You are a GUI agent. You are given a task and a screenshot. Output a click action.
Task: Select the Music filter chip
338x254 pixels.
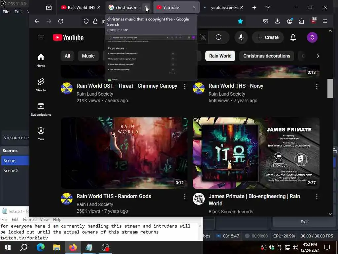pos(88,56)
